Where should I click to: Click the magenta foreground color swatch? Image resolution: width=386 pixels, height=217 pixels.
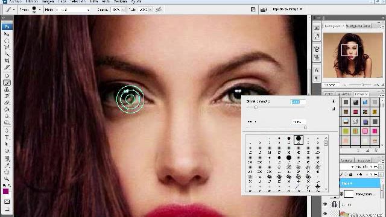(5, 191)
